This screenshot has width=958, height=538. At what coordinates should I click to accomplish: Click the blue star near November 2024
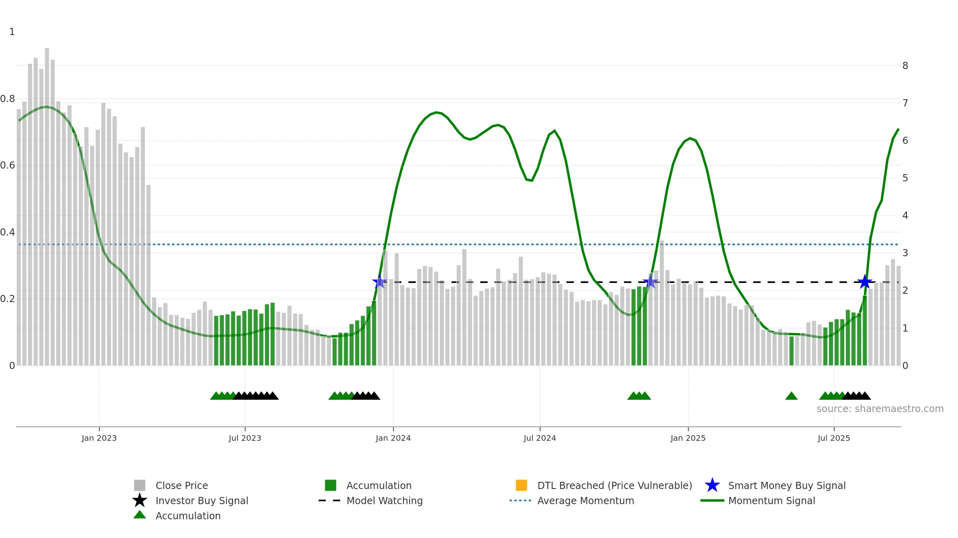(x=651, y=282)
